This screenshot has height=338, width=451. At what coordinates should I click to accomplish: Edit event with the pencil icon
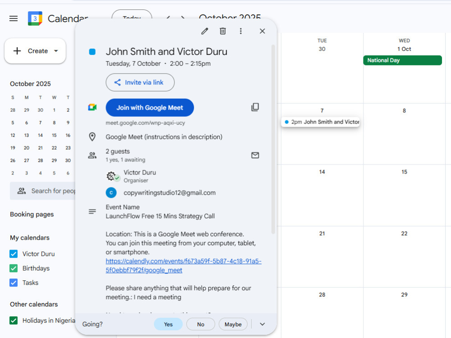[204, 31]
